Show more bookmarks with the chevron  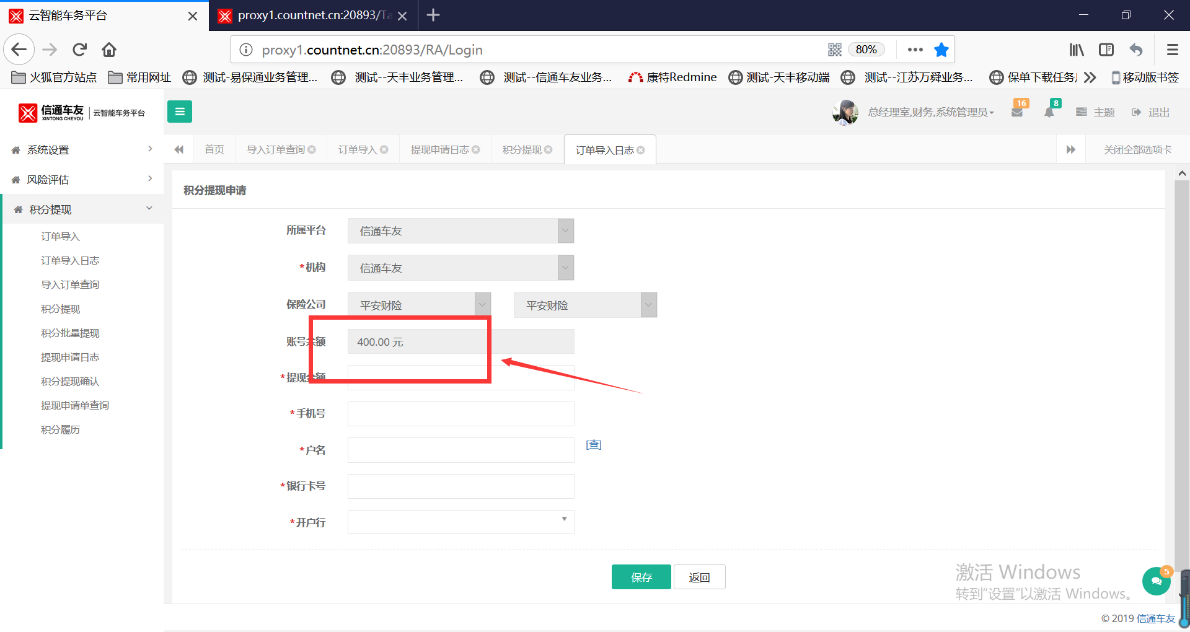1090,77
